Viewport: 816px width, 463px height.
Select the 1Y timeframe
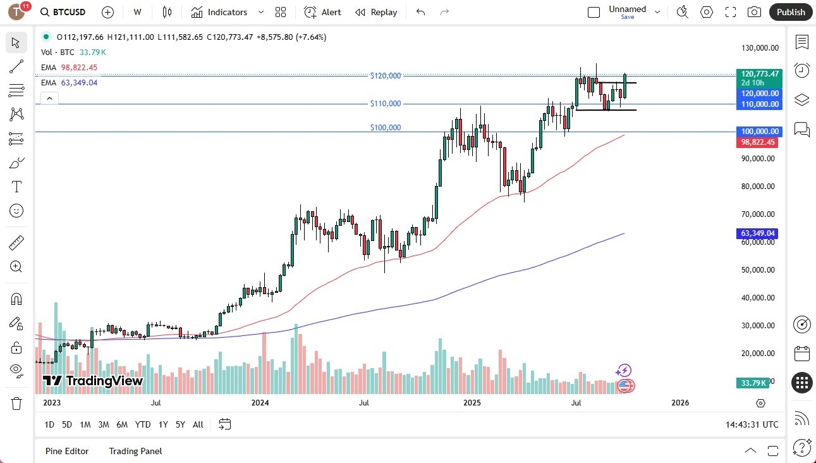[x=162, y=424]
